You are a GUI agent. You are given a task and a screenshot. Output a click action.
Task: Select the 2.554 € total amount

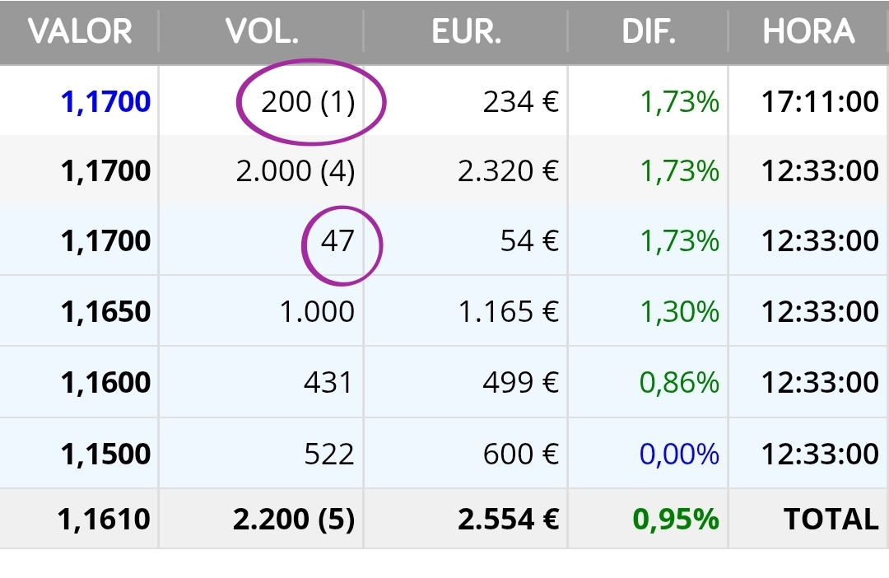click(508, 519)
